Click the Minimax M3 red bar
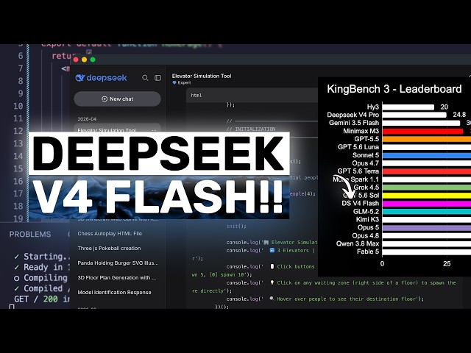 [422, 131]
